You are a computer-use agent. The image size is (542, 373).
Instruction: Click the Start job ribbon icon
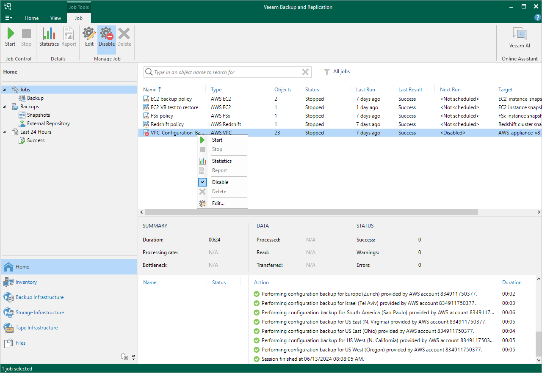coord(10,37)
